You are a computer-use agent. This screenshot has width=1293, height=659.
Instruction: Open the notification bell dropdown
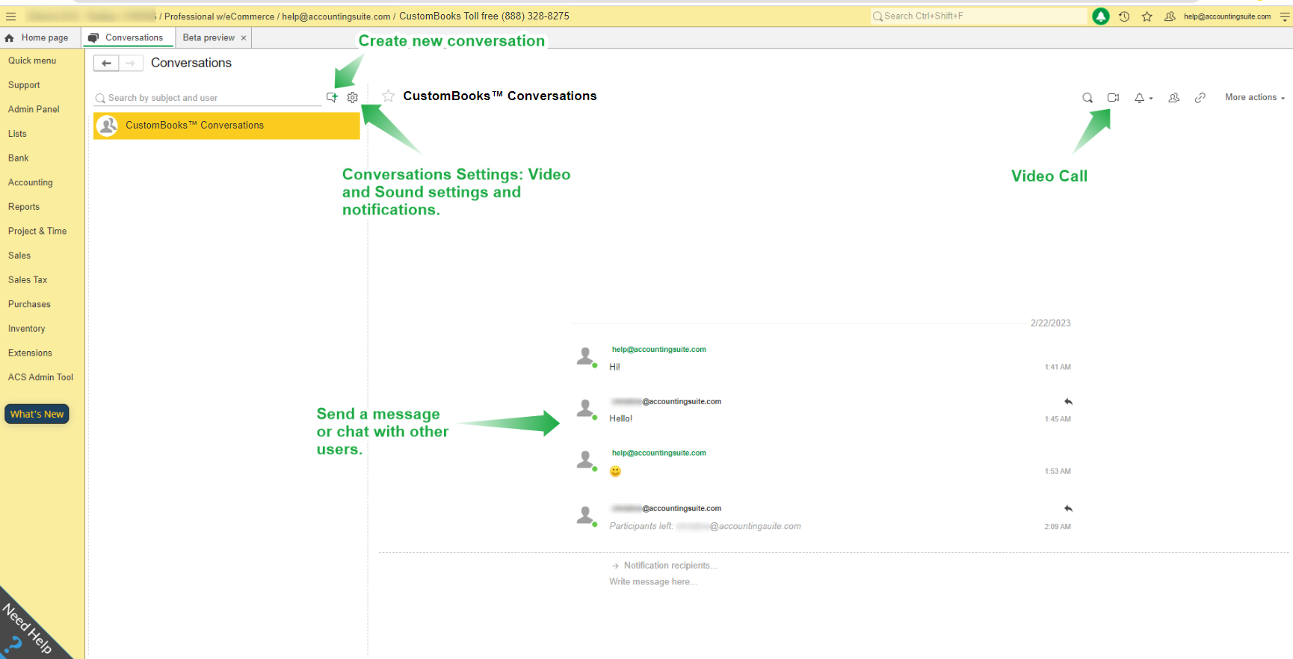pos(1143,98)
